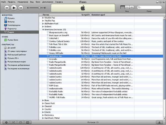The height and width of the screenshot is (125, 166).
Task: Open the Управление menu
Action: coord(23,2)
